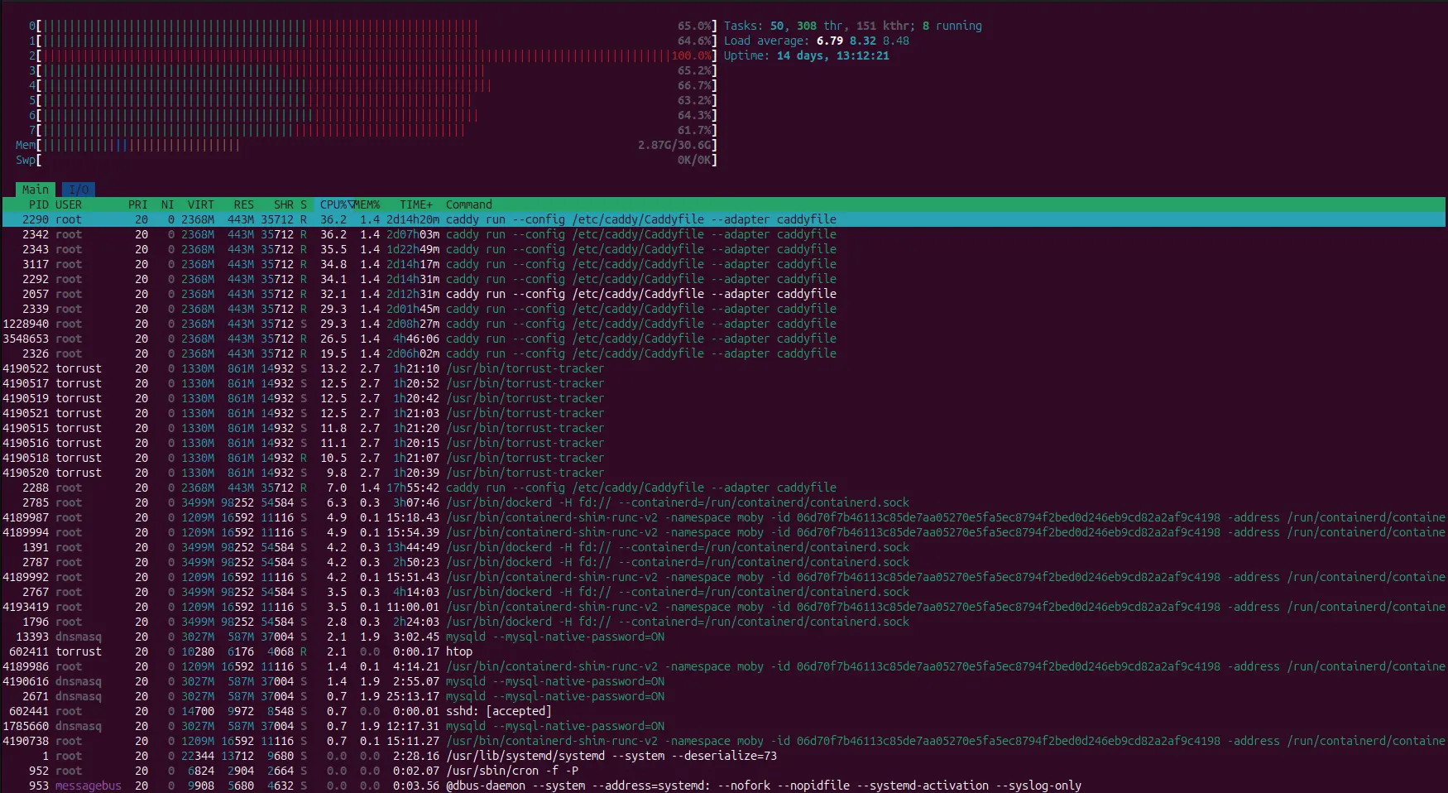Sort by the USER column header

click(x=69, y=204)
